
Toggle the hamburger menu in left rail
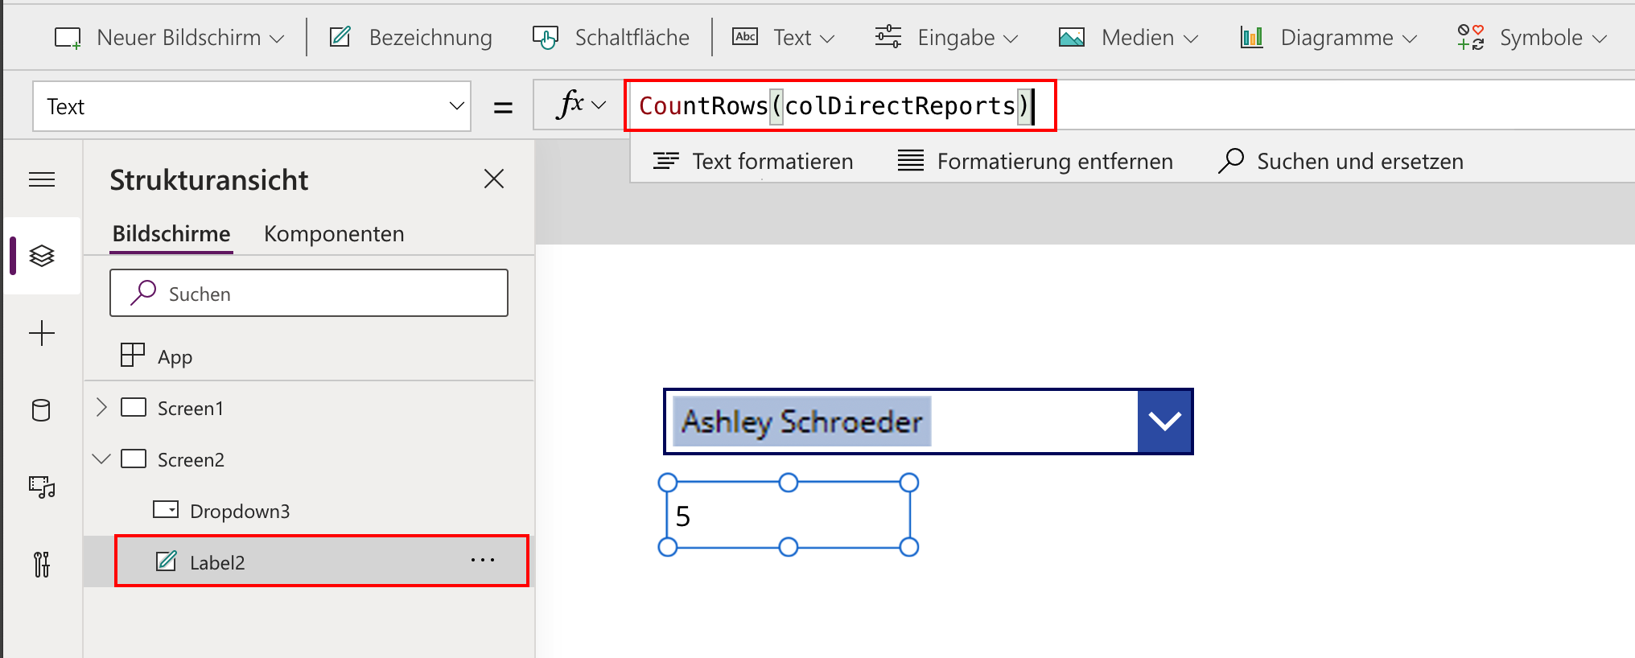click(x=42, y=179)
